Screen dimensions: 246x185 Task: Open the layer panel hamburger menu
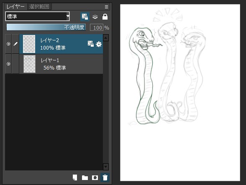tap(106, 7)
